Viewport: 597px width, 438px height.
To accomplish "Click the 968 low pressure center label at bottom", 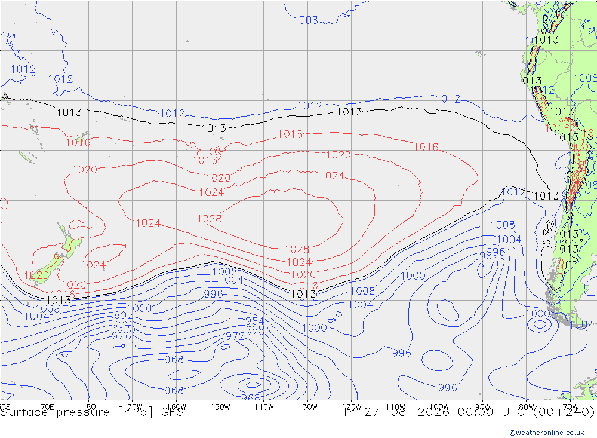I will 251,397.
